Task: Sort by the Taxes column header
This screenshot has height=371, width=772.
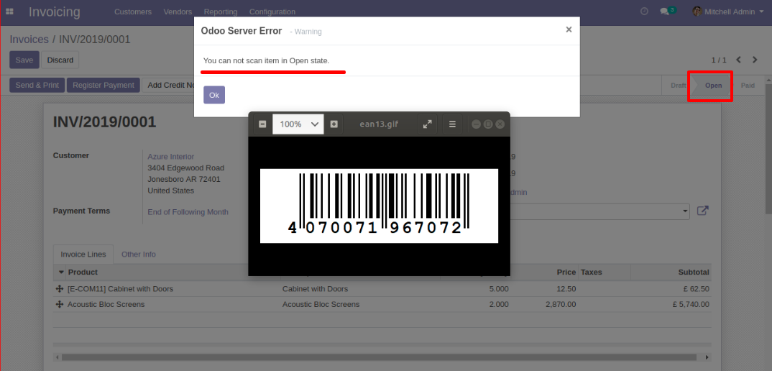Action: [x=592, y=272]
